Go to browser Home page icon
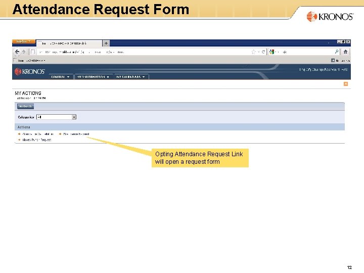364x273 pixels. (345, 52)
